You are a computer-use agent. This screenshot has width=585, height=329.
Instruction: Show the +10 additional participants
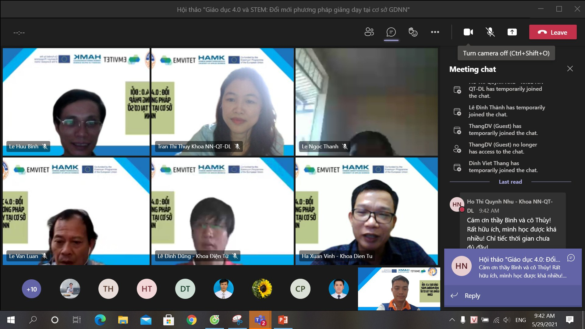click(x=32, y=289)
